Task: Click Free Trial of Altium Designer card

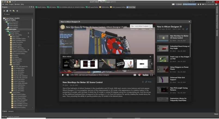Action: tap(141, 26)
